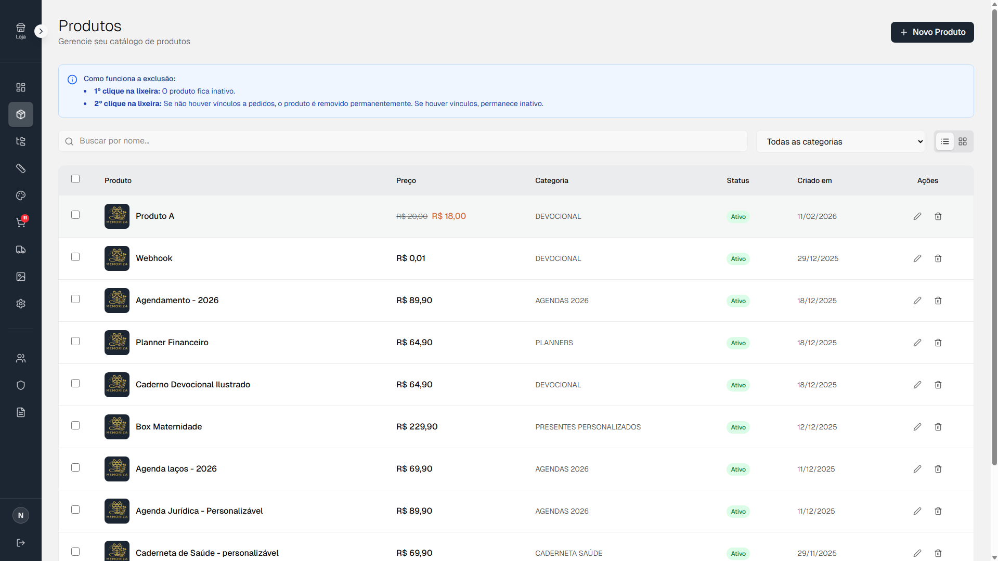The image size is (998, 561).
Task: Click the R$ 229,90 price cell
Action: point(417,426)
